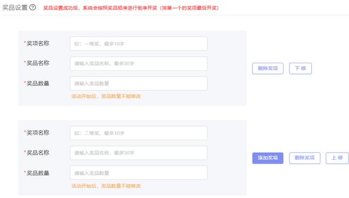
Task: Move the second prize up with 上移
Action: click(x=337, y=158)
